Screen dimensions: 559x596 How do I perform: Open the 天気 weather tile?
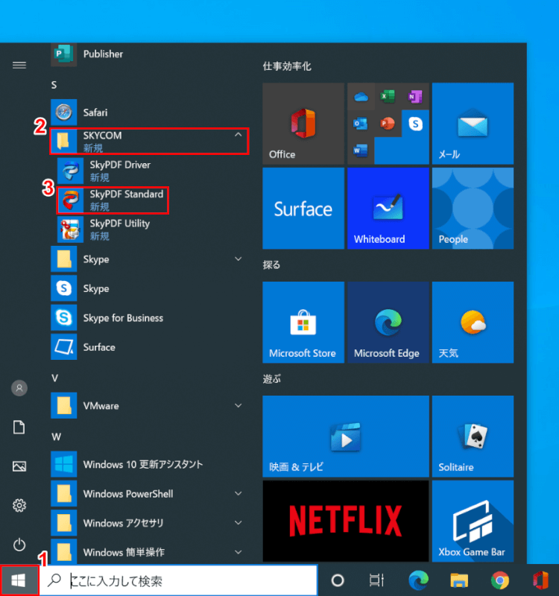pyautogui.click(x=473, y=323)
